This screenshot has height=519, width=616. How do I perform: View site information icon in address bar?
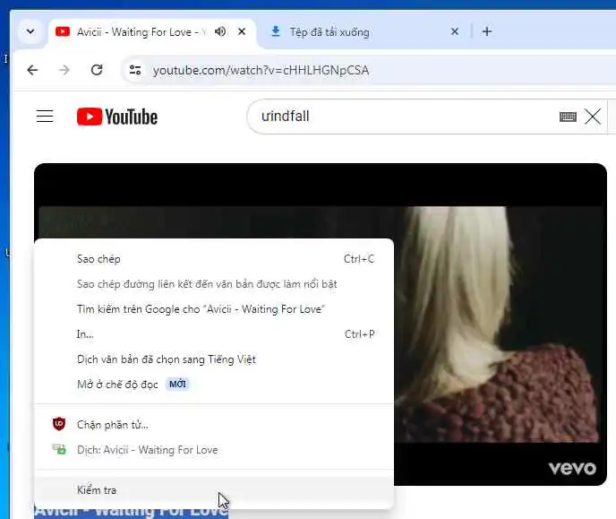pyautogui.click(x=135, y=71)
